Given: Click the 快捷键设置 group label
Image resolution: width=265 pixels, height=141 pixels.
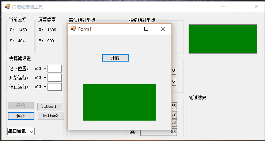Looking at the screenshot, I should point(20,58).
